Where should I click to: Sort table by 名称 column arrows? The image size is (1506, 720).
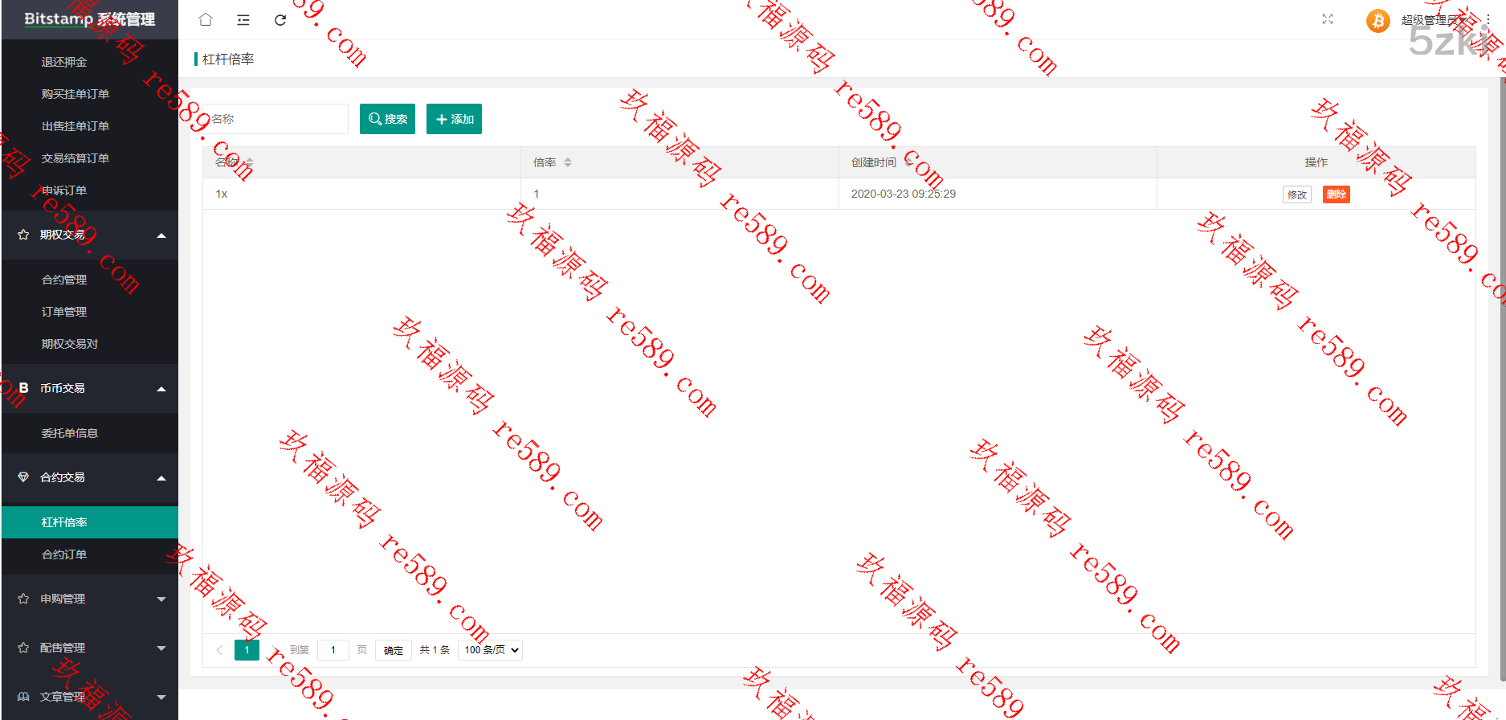(x=250, y=162)
